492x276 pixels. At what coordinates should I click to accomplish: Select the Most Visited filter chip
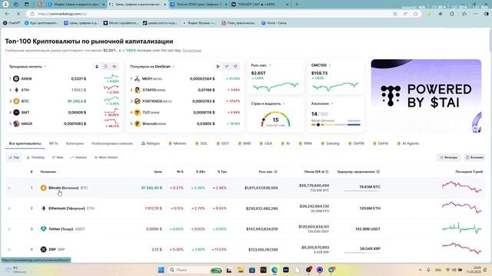click(x=106, y=157)
